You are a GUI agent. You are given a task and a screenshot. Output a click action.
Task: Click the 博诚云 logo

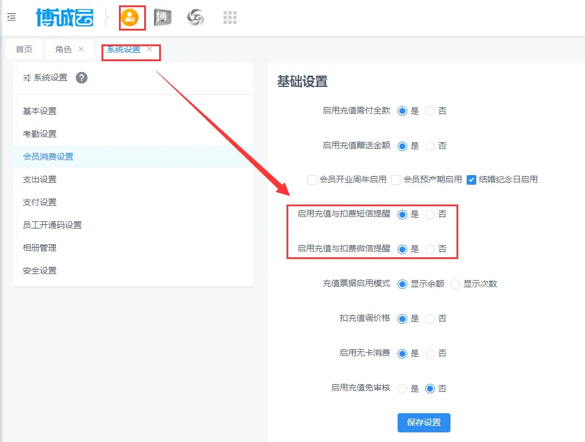point(64,17)
